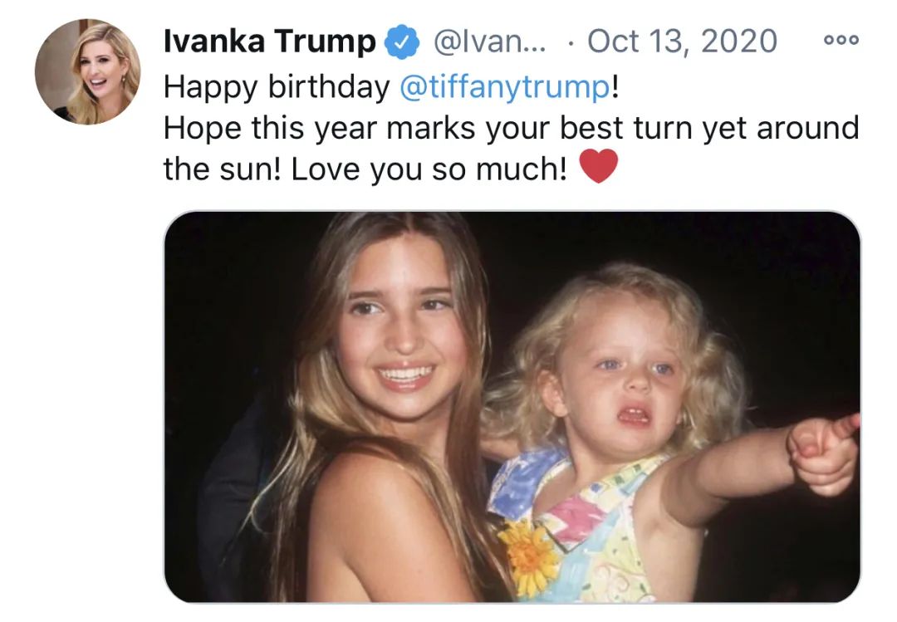
Task: Click the red heart emoji
Action: pos(598,167)
